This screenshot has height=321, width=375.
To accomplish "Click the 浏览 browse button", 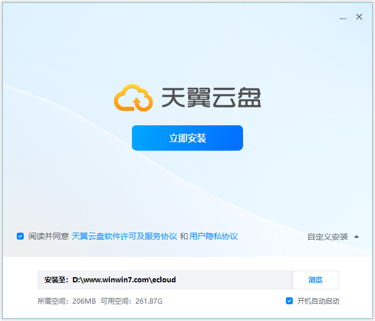I will [x=315, y=279].
